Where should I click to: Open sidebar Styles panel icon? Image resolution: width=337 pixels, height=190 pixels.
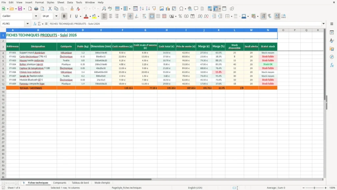[x=332, y=41]
